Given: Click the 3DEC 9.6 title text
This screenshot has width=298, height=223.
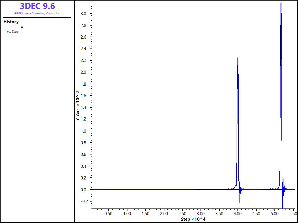Looking at the screenshot, I should click(x=37, y=6).
